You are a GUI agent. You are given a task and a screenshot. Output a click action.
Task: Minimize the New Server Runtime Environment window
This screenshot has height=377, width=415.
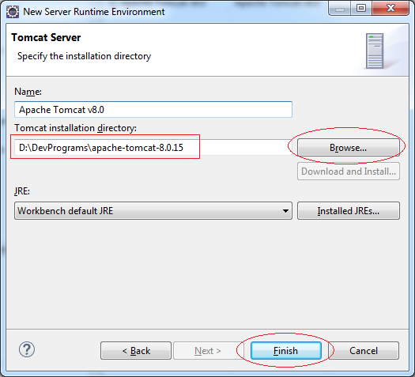340,9
